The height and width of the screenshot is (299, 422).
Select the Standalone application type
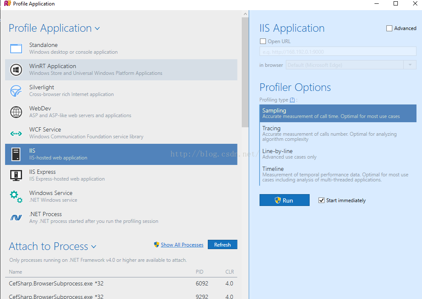coord(121,49)
